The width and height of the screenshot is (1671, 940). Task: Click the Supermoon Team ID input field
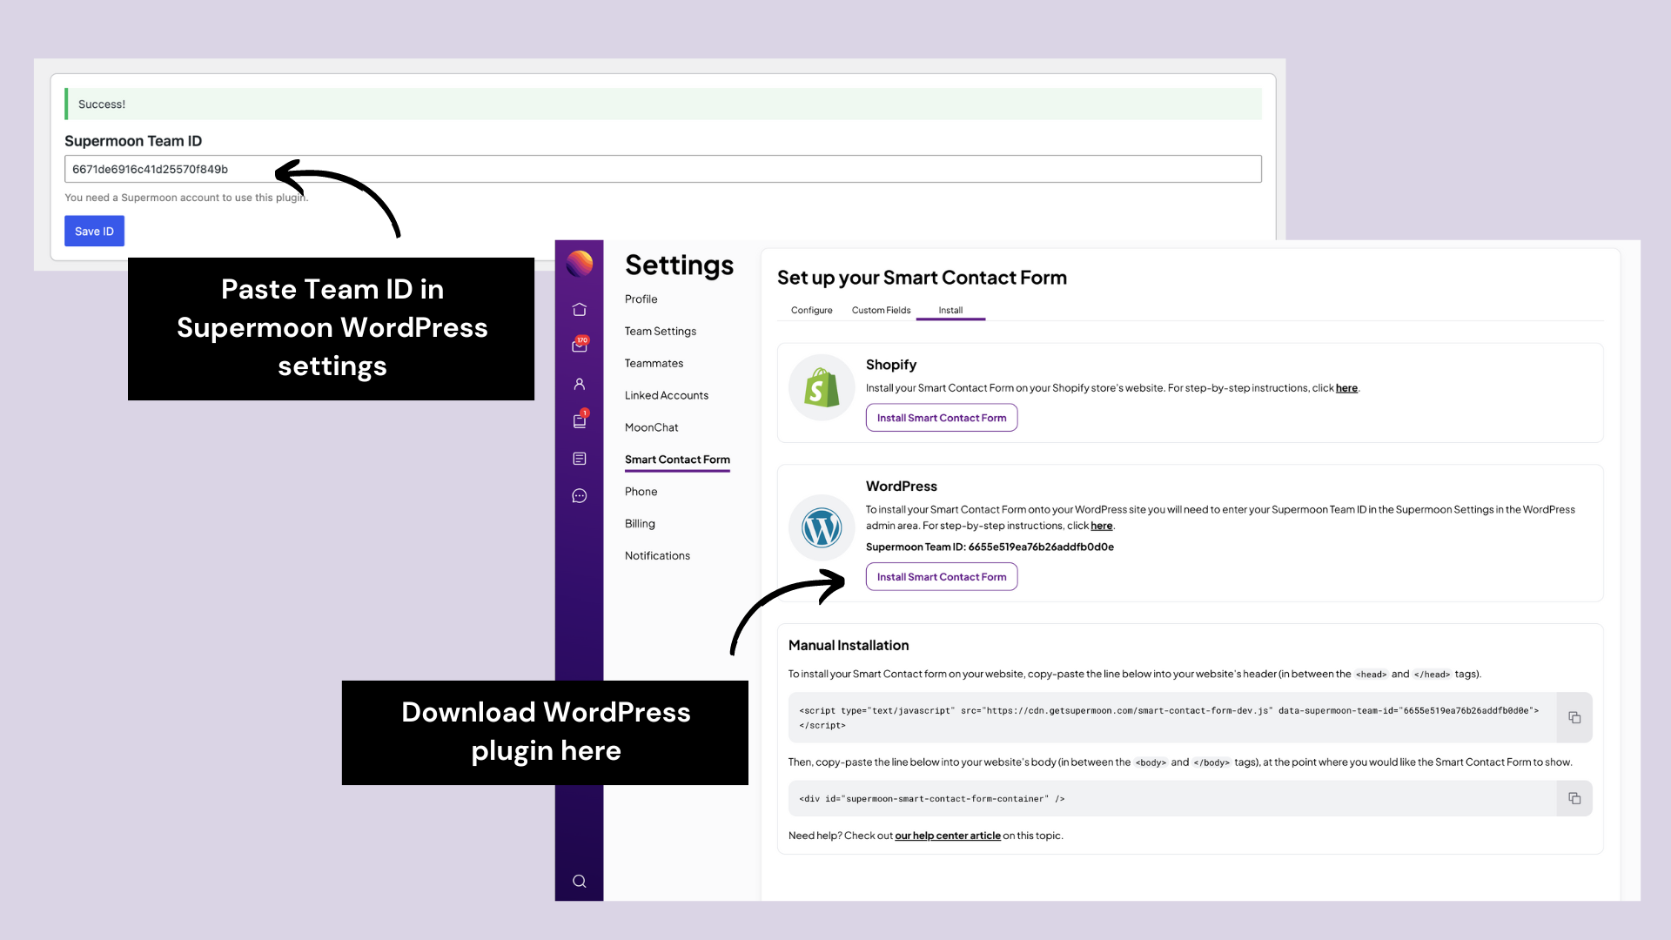662,169
